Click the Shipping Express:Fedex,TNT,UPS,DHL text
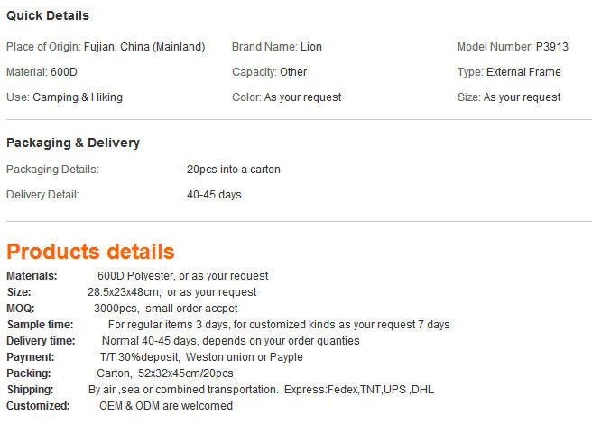 (359, 390)
